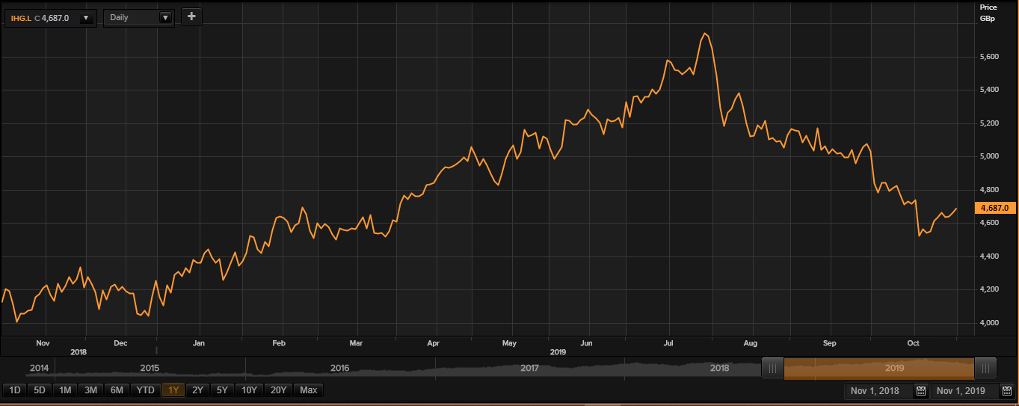
Task: Select the 10Y time range
Action: coord(250,390)
